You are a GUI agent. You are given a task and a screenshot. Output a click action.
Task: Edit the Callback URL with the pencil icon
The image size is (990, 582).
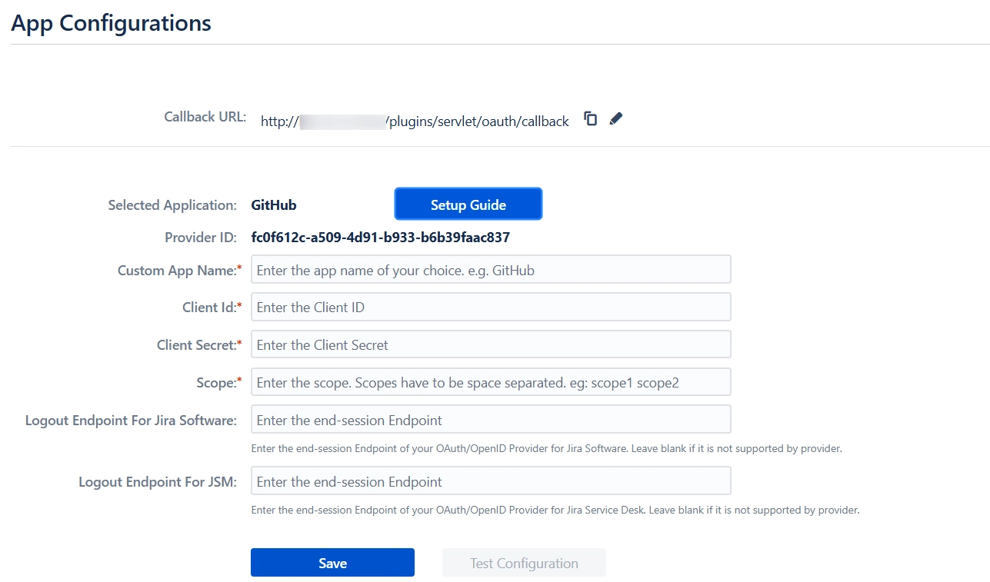615,118
